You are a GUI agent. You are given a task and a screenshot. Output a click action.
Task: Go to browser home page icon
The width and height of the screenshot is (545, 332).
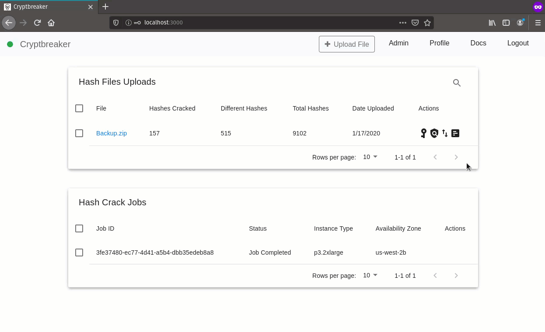click(51, 23)
